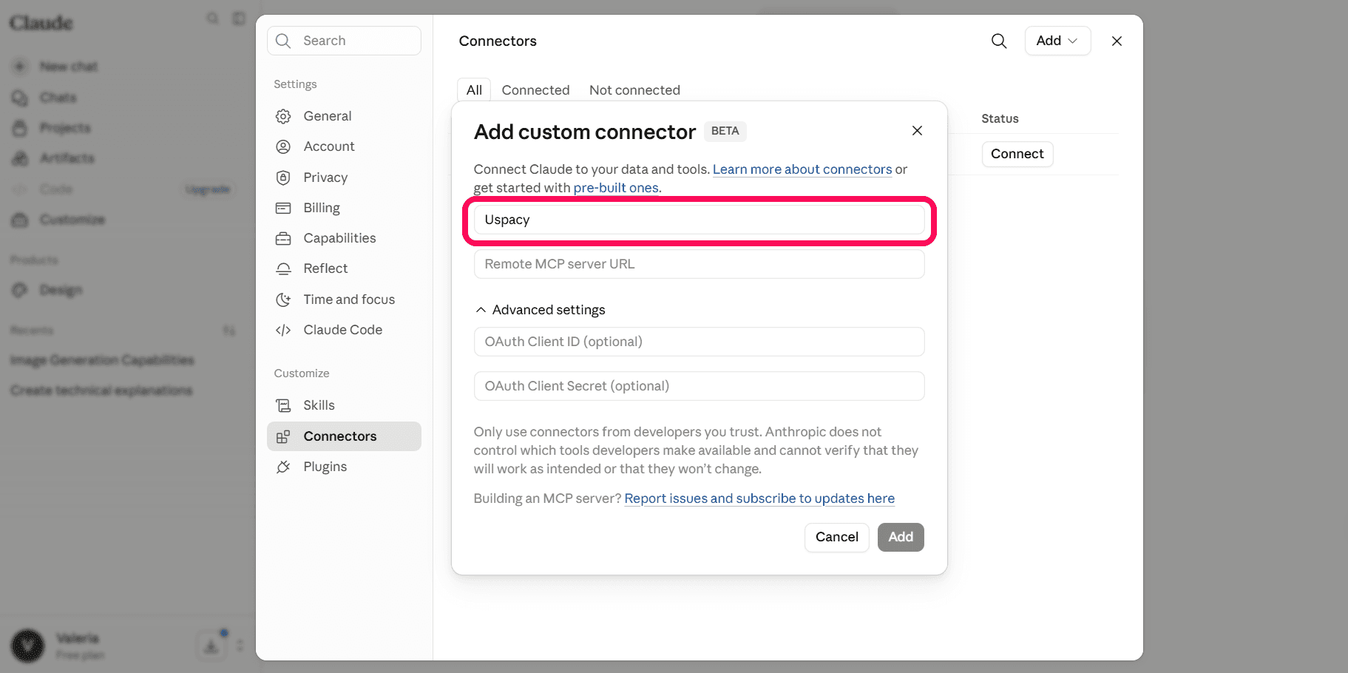This screenshot has width=1348, height=673.
Task: Switch to the Not connected tab
Action: click(634, 90)
